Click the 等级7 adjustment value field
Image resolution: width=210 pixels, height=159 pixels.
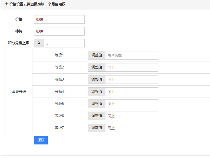pyautogui.click(x=131, y=128)
